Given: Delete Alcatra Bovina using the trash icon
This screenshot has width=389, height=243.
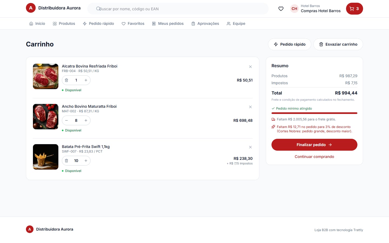Looking at the screenshot, I should tap(66, 80).
